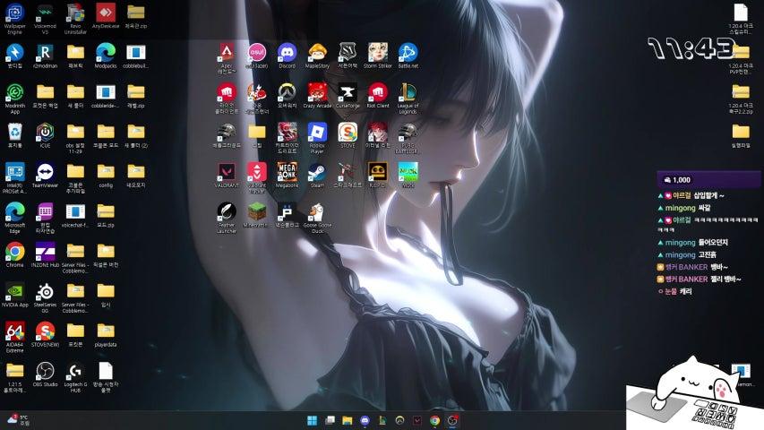Screen dimensions: 764x430
Task: Launch the Feather Launcher shortcut
Action: 227,211
